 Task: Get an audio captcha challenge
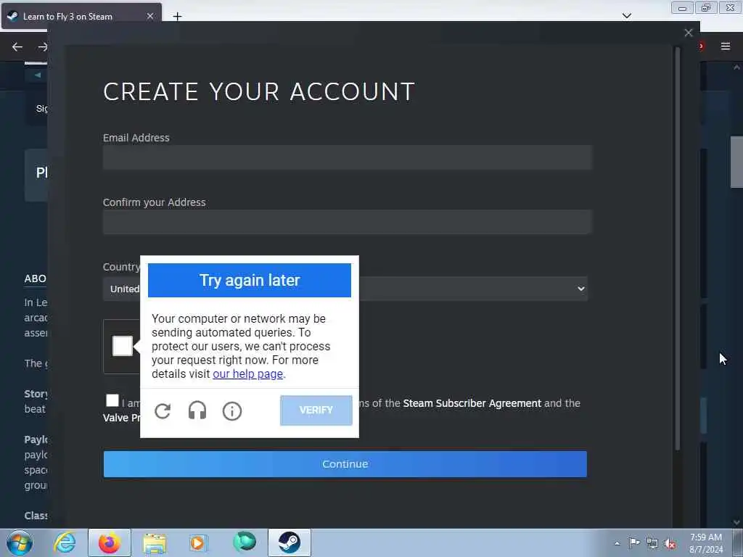click(197, 410)
